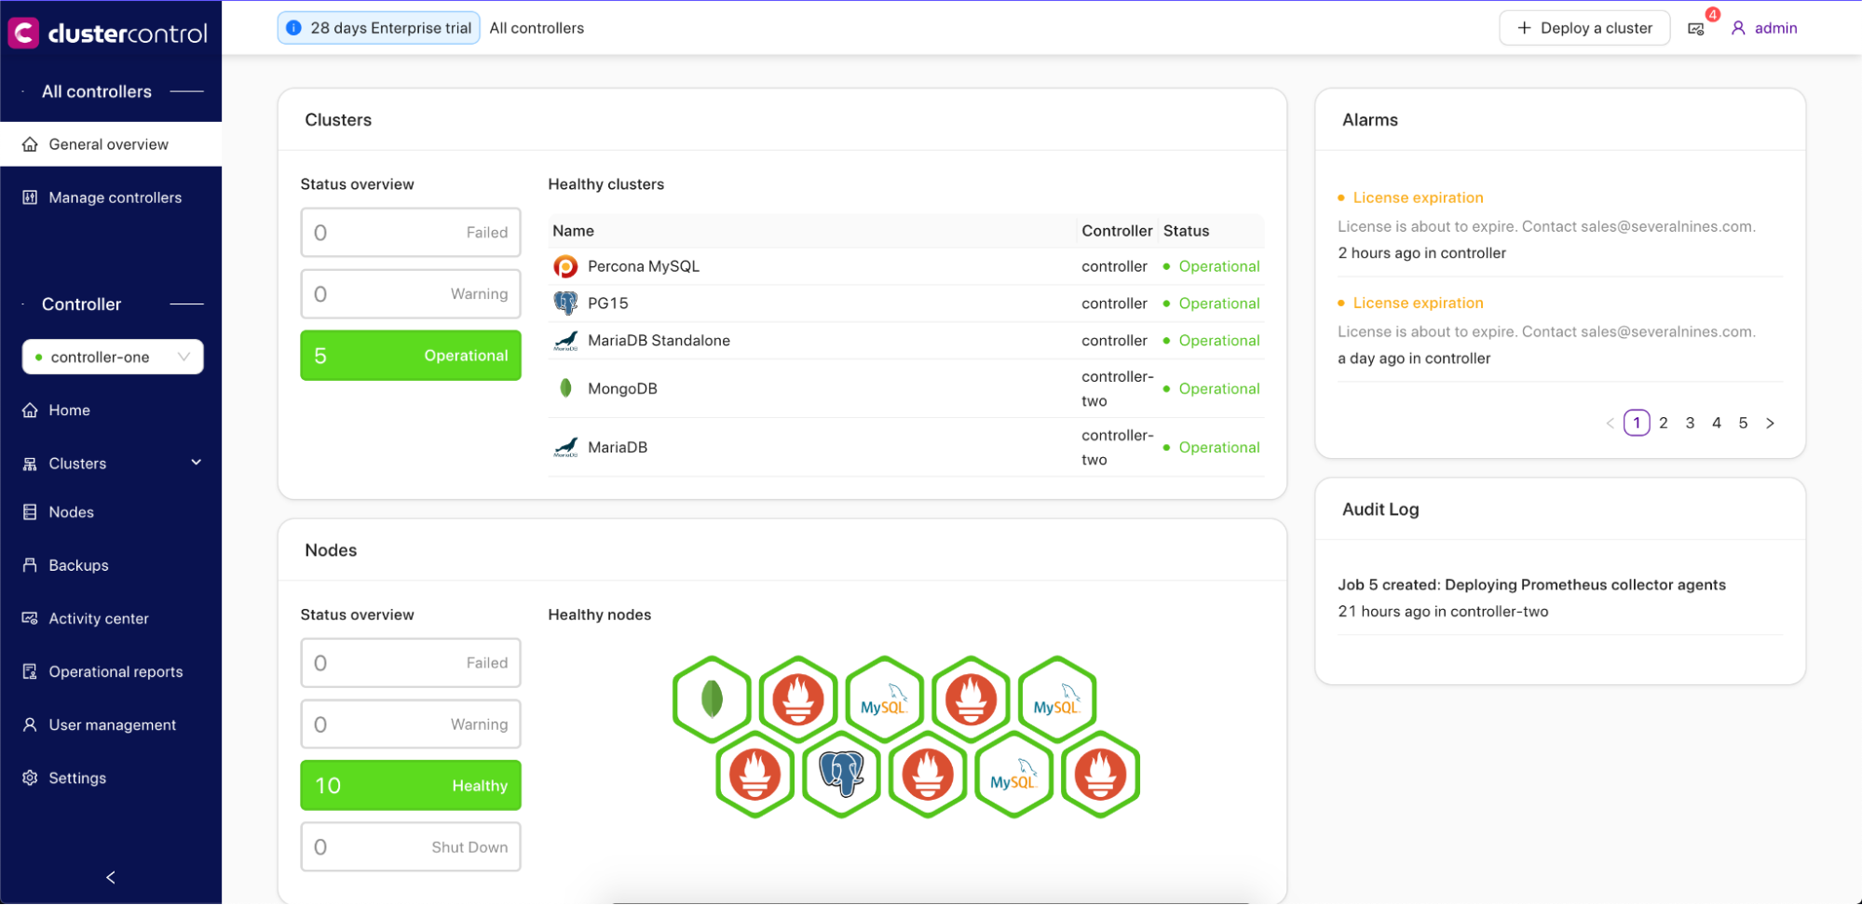
Task: Select the green 5 Operational status tile
Action: pyautogui.click(x=410, y=356)
